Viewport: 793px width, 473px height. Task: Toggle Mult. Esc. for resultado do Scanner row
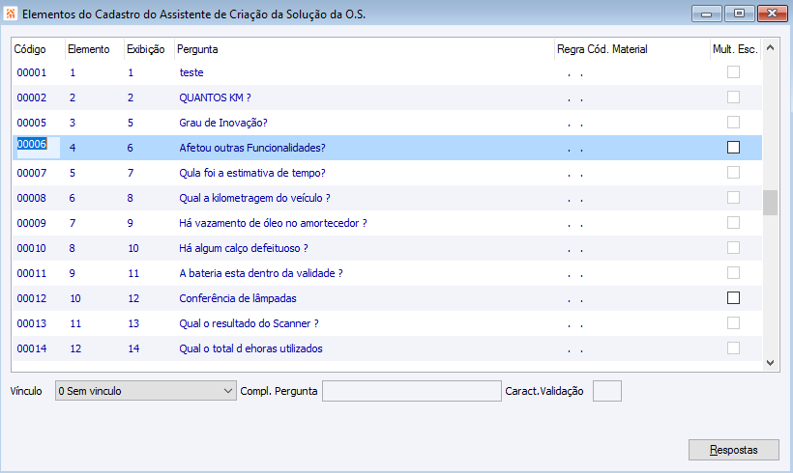(733, 323)
